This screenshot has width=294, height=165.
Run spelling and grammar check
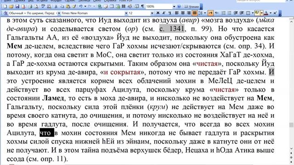pos(43,6)
